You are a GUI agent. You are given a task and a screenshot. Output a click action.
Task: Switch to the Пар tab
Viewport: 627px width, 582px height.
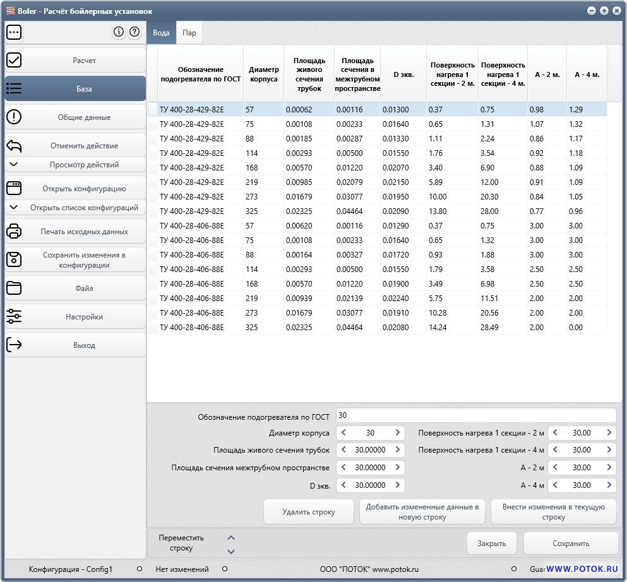tap(189, 33)
